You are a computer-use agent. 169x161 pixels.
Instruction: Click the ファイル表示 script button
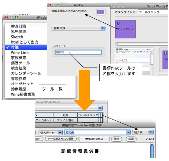click(x=65, y=120)
